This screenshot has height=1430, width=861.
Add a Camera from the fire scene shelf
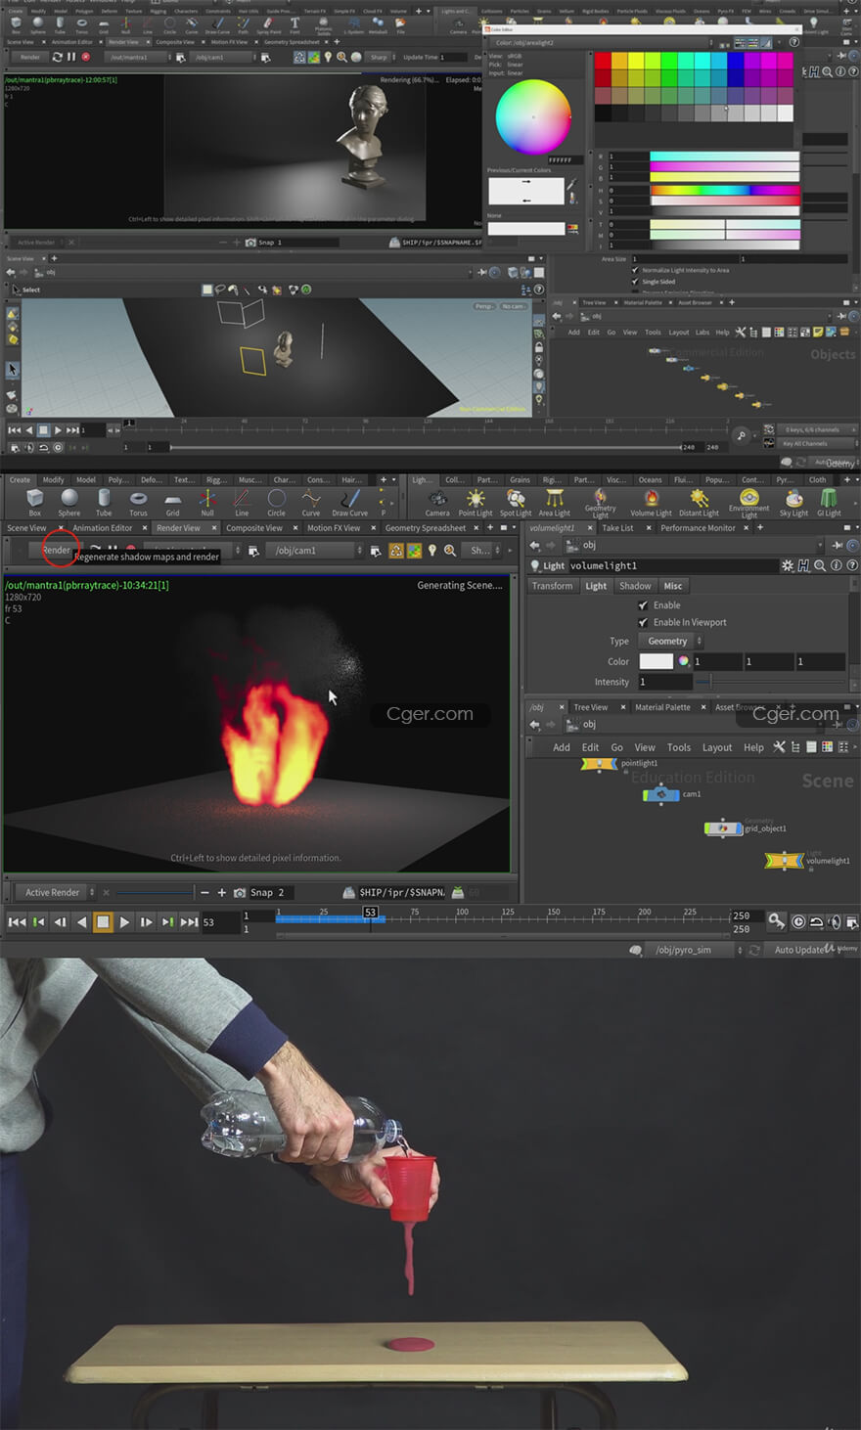[437, 503]
